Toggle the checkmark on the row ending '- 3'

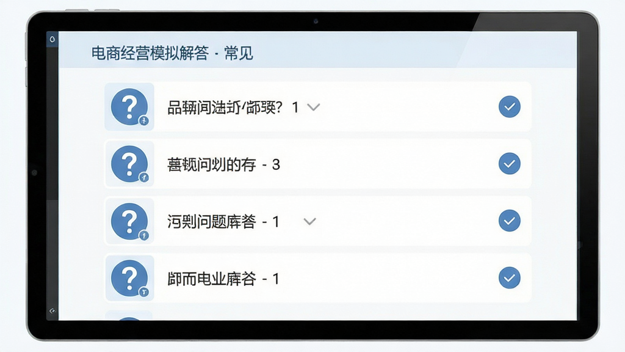click(x=510, y=164)
